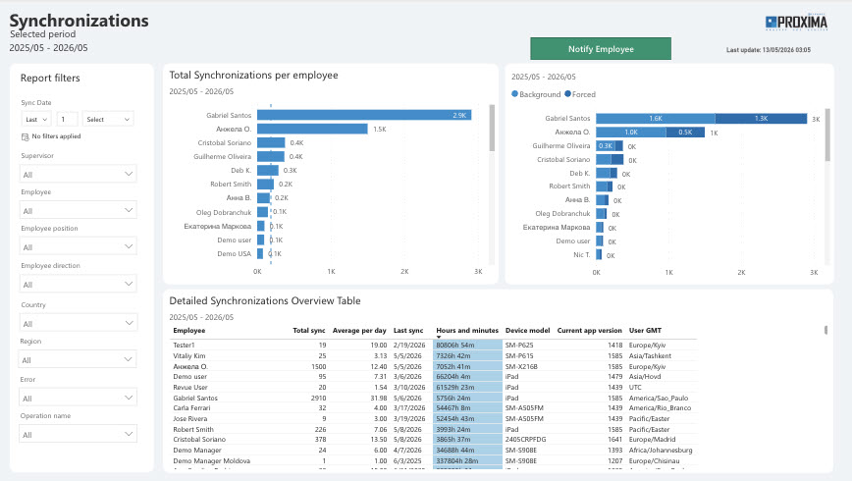The image size is (852, 481).
Task: Click 'Deb K.' label in total chart
Action: pos(240,171)
